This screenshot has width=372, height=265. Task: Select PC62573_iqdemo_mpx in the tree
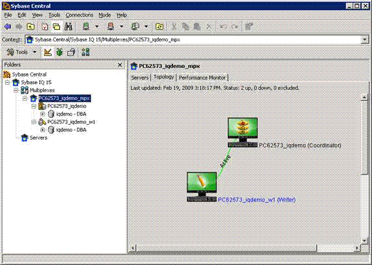(x=65, y=98)
